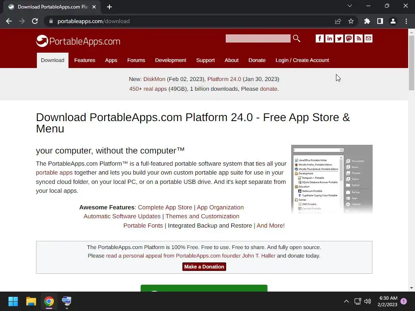415x311 pixels.
Task: Click the Facebook social icon
Action: coord(319,38)
